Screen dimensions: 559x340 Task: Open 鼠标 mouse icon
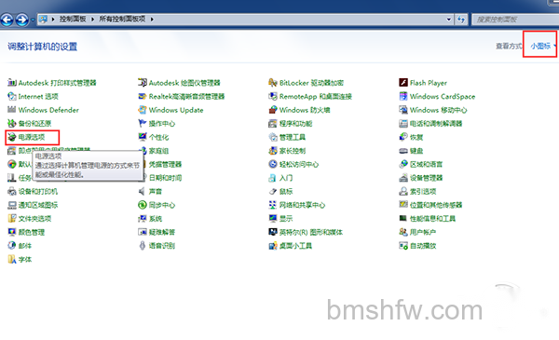click(x=273, y=191)
